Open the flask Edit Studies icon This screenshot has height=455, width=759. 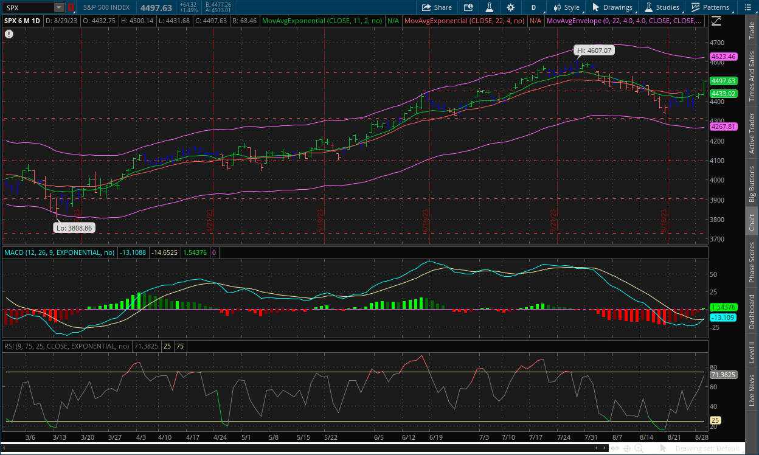click(x=488, y=7)
